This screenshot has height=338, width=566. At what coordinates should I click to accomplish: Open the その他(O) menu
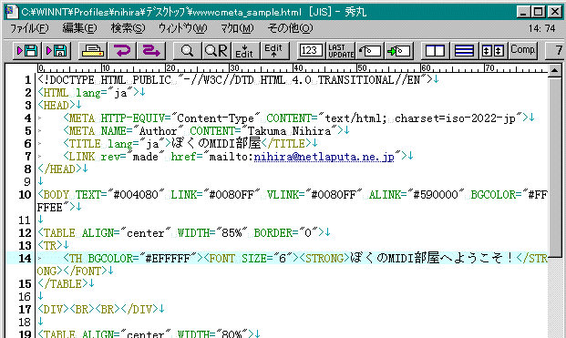pyautogui.click(x=290, y=28)
